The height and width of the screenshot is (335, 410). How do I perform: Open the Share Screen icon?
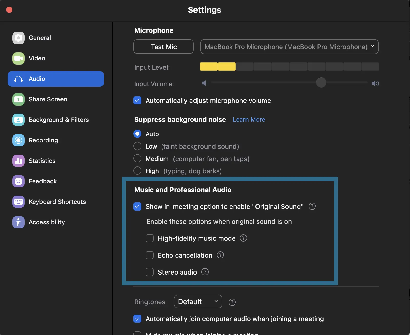click(x=18, y=99)
